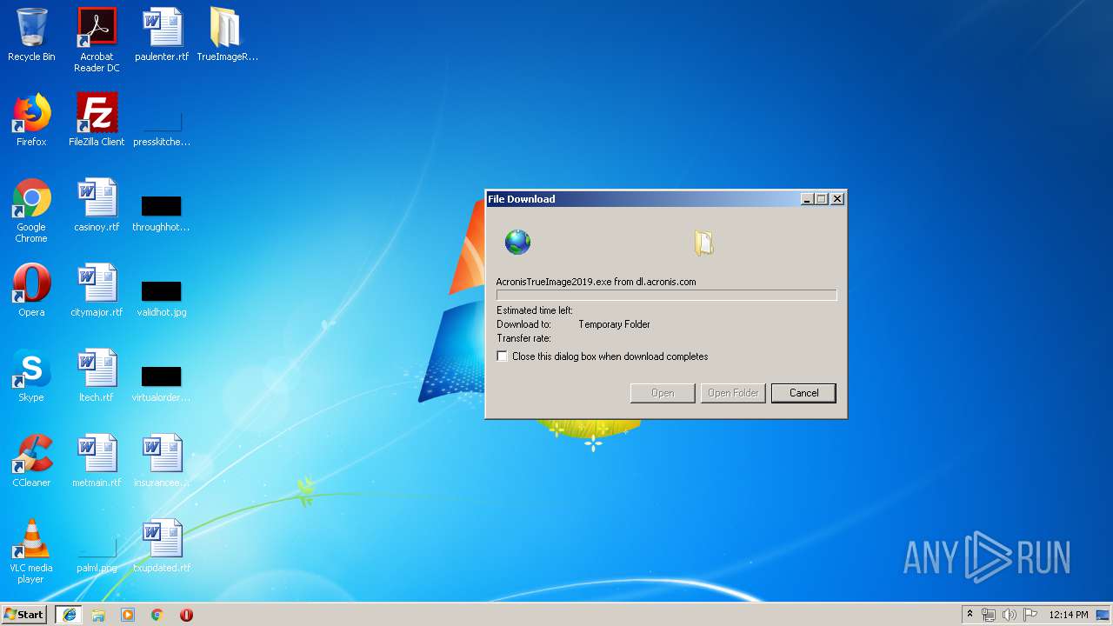Screen dimensions: 1113x626
Task: Show hidden tray icons arrow
Action: pos(970,615)
